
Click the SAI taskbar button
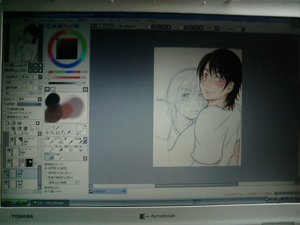pos(50,203)
